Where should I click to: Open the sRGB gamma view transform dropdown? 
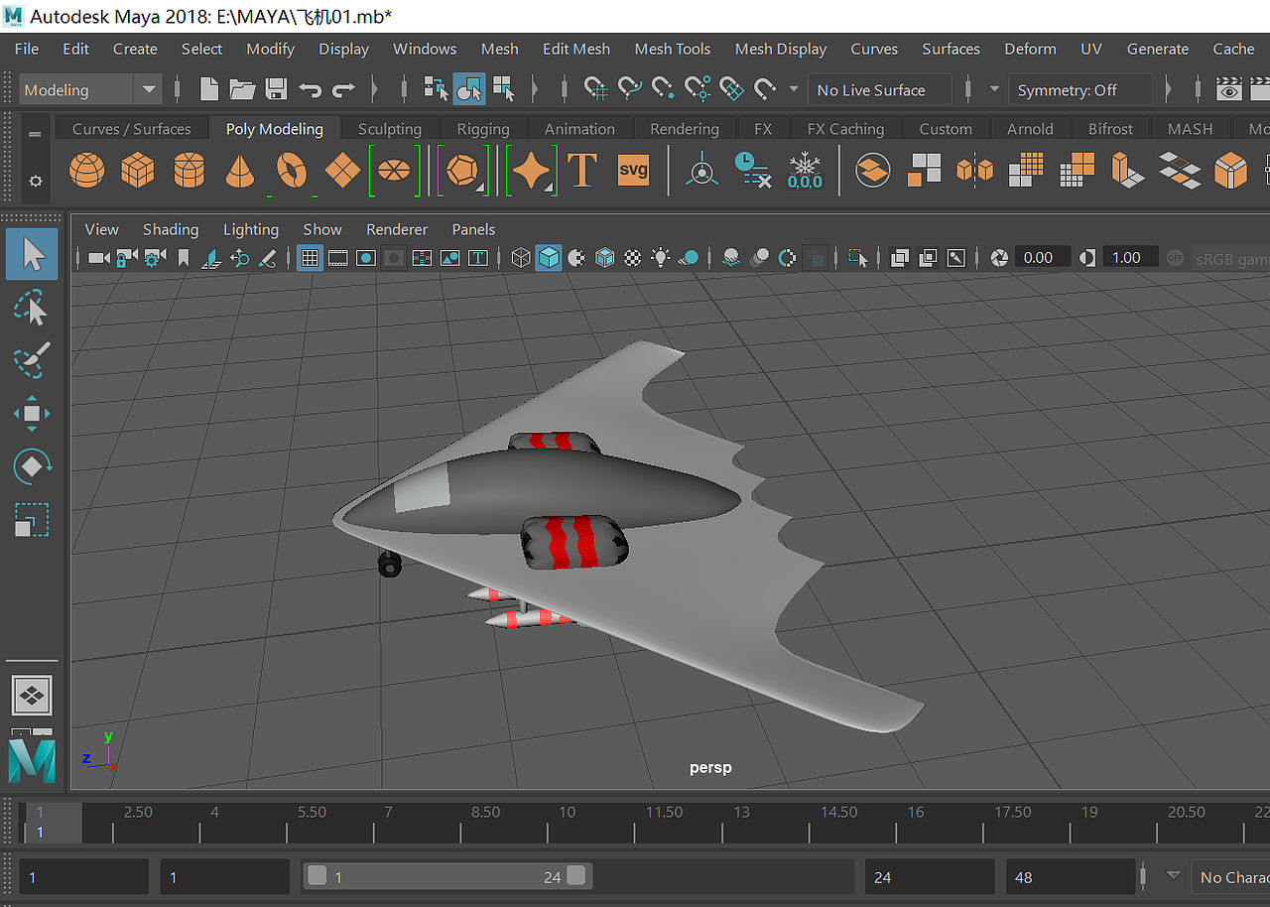click(x=1231, y=258)
